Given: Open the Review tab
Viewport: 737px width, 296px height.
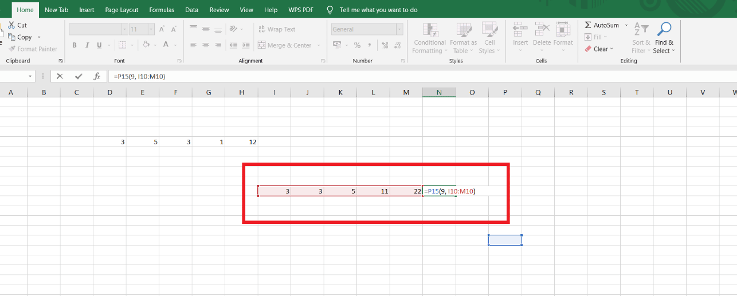Looking at the screenshot, I should 219,10.
